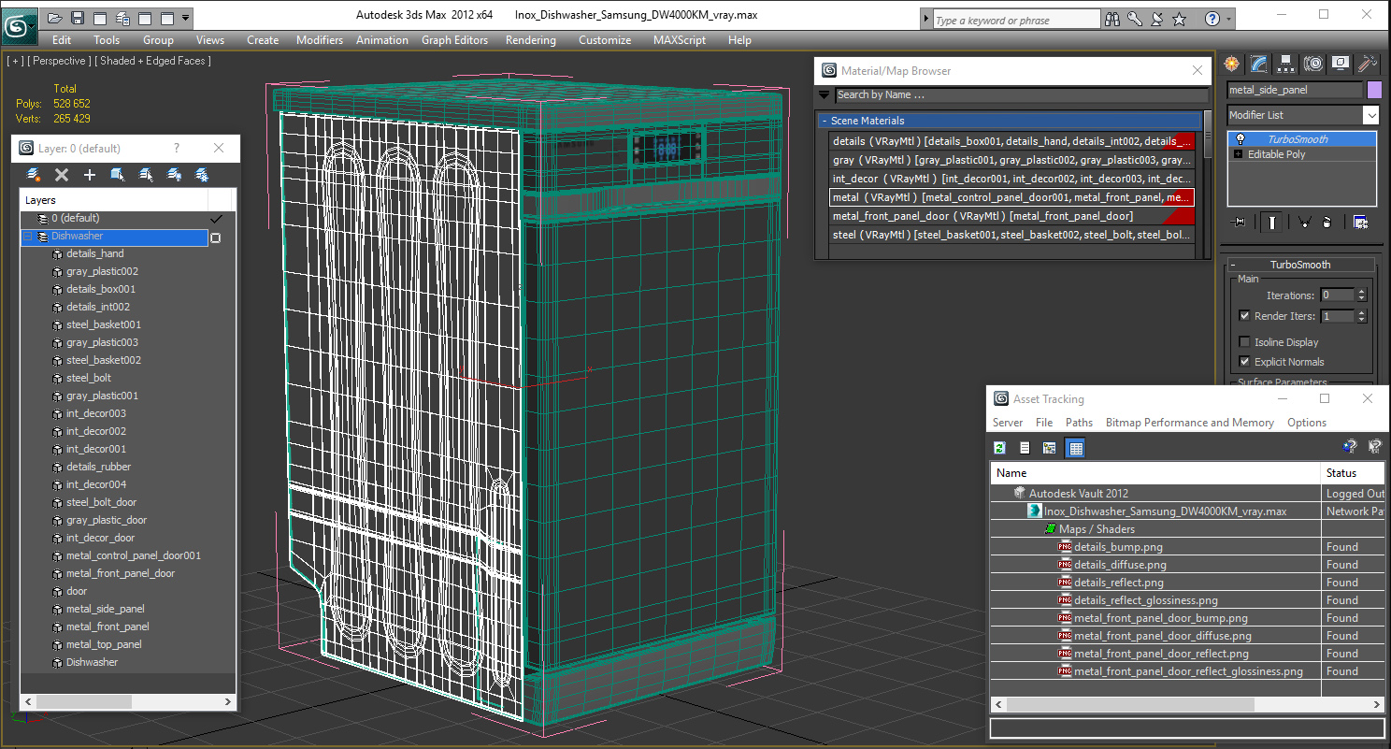1391x749 pixels.
Task: Click the Freeze/Unfreeze All Layers icon
Action: tap(202, 175)
